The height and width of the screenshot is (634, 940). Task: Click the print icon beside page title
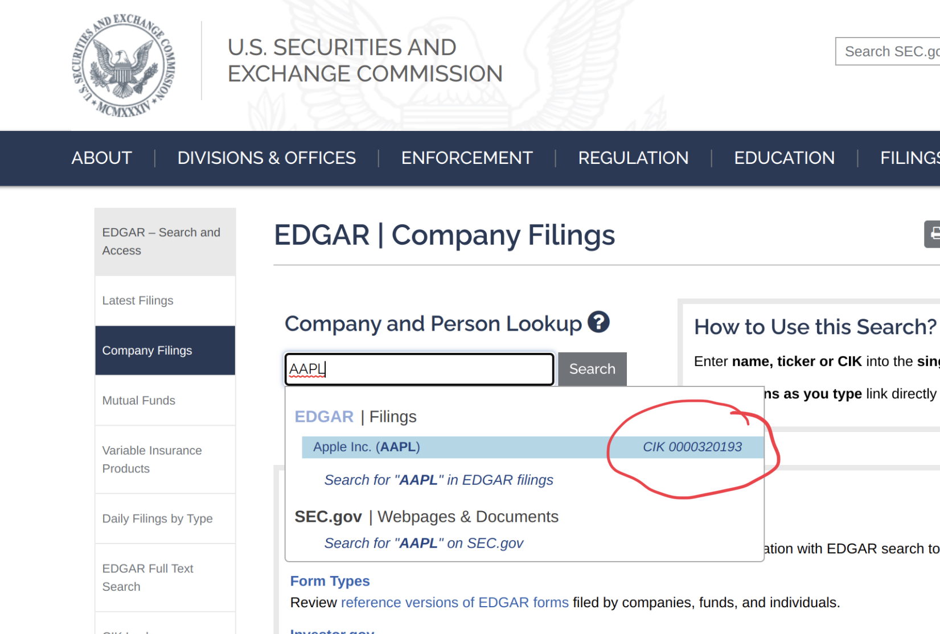click(933, 234)
